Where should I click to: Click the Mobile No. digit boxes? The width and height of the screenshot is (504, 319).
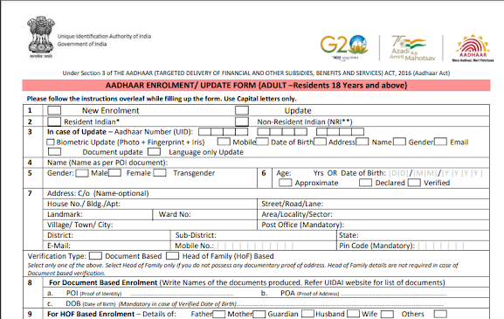point(256,246)
